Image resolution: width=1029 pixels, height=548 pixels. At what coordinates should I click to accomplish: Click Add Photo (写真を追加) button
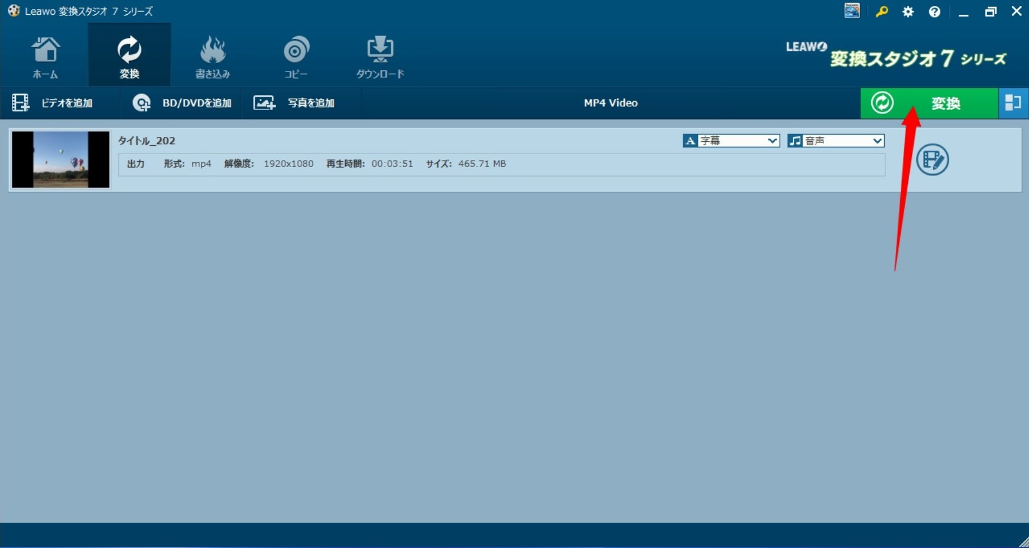(x=294, y=103)
